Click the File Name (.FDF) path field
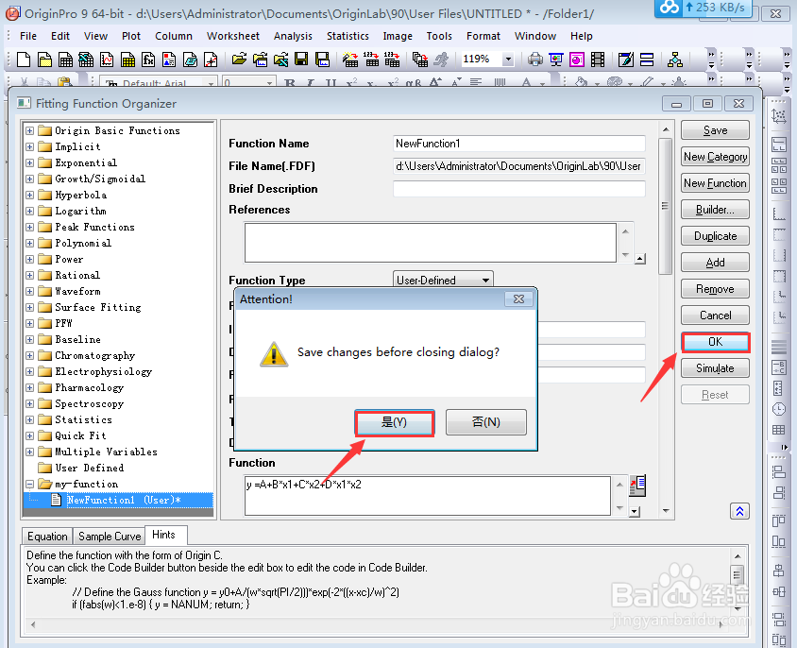 pyautogui.click(x=519, y=166)
